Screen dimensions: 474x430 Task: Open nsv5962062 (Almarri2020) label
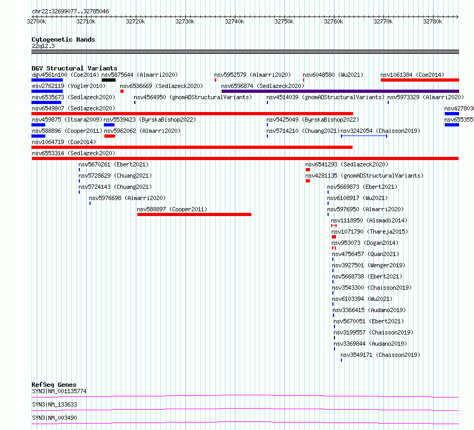[x=142, y=131]
